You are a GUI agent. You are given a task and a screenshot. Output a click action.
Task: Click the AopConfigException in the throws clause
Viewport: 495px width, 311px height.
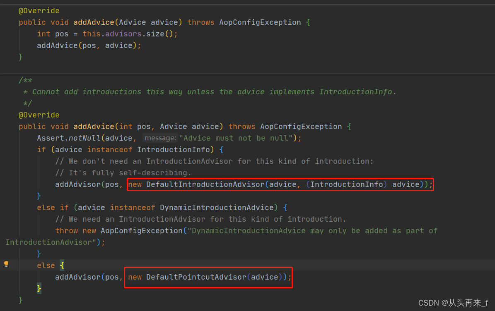pos(260,22)
